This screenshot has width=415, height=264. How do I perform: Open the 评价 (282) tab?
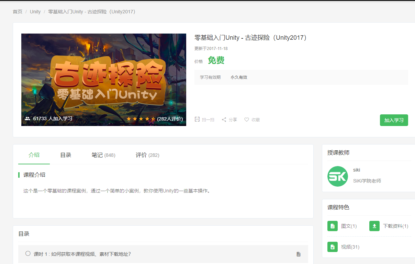(147, 155)
